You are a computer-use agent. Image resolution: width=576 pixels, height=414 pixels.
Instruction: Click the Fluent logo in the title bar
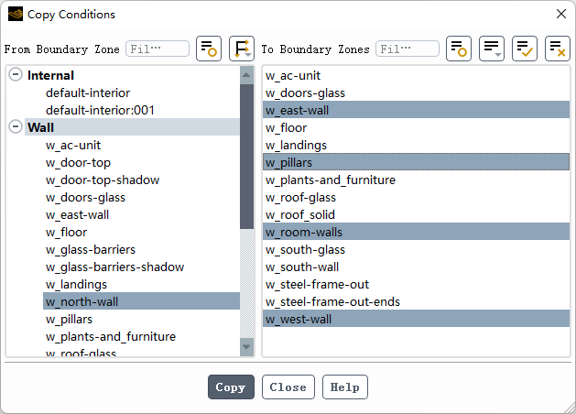point(16,14)
